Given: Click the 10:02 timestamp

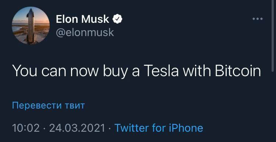Looking at the screenshot, I should tap(26, 128).
